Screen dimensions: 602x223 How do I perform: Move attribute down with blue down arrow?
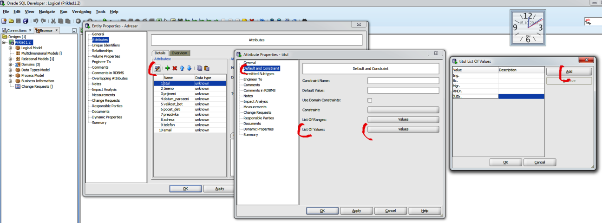pos(189,68)
